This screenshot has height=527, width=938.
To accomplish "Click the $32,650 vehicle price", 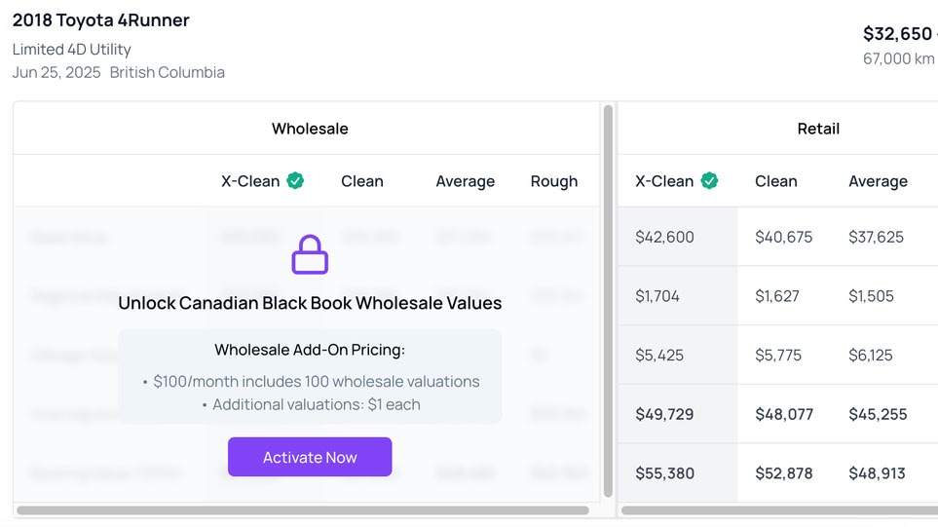I will pos(897,34).
